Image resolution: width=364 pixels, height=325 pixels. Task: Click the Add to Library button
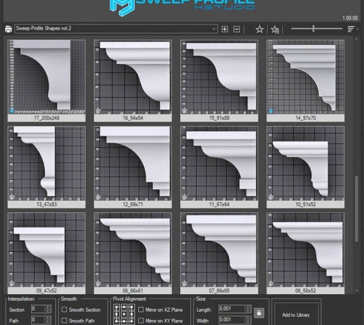click(x=296, y=315)
